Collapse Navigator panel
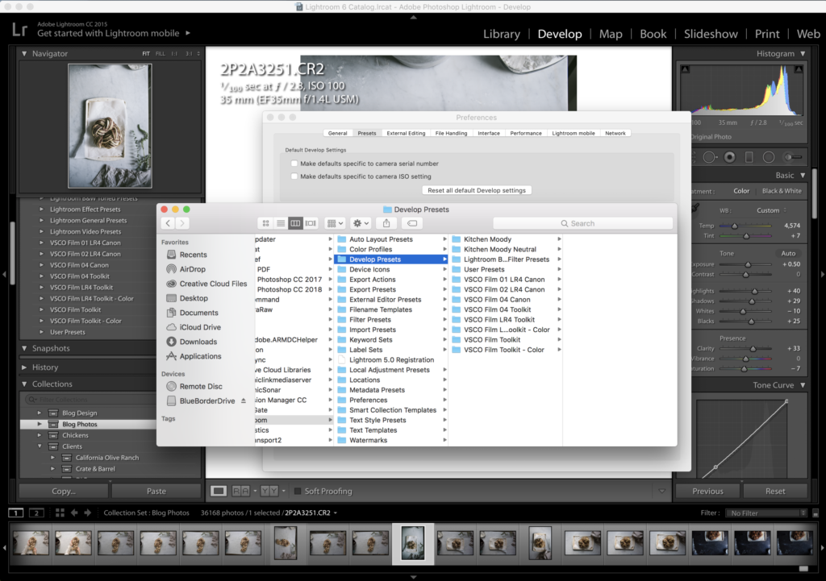 [x=24, y=54]
